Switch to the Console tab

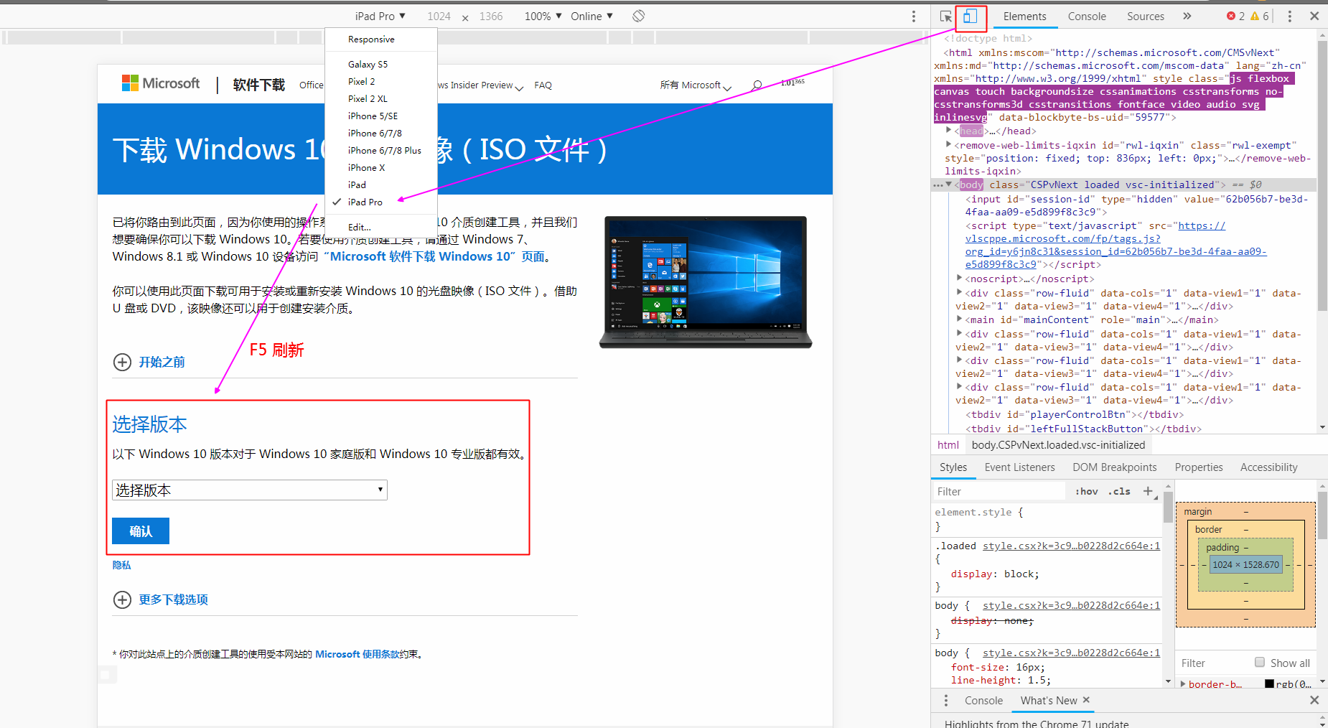[x=1086, y=16]
